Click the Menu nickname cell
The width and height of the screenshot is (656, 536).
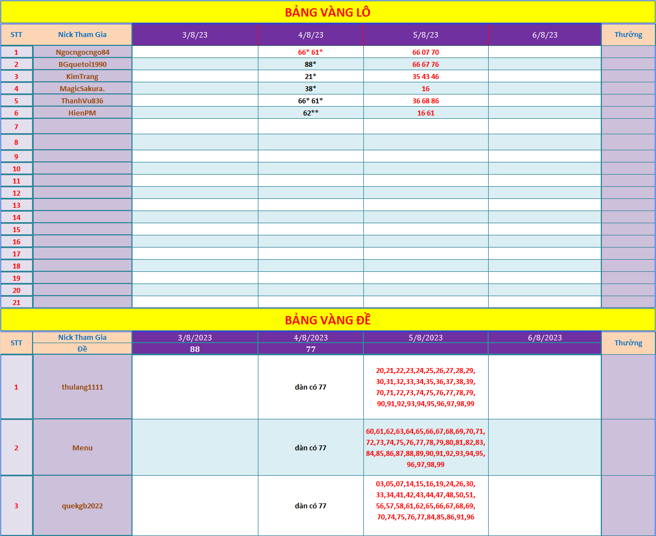coord(82,448)
